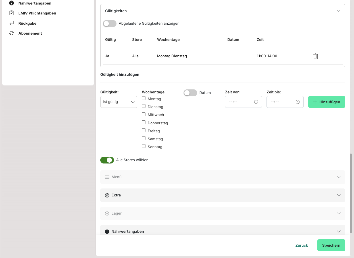Open Abonnement in the sidebar menu
Viewport: 354px width, 258px height.
tap(30, 33)
